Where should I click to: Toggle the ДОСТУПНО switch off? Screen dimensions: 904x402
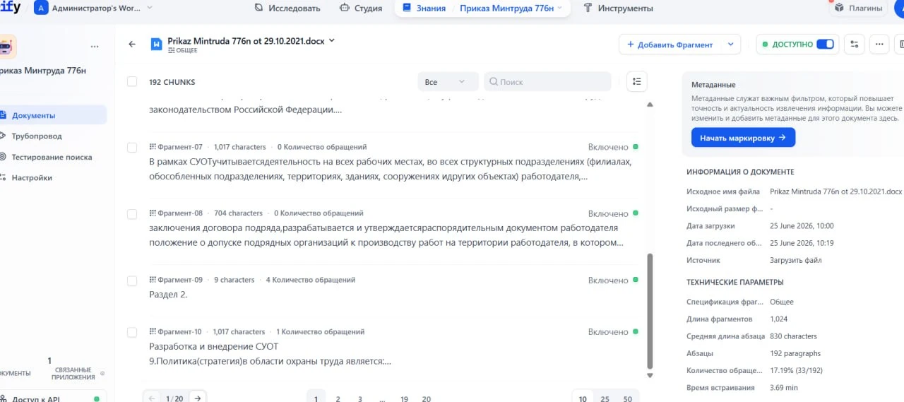coord(825,44)
